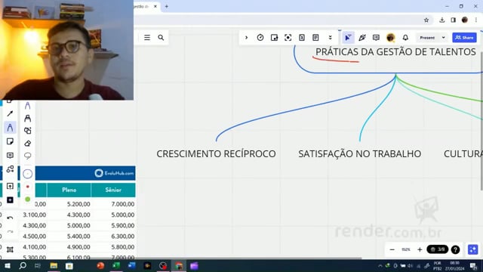Pick the green pen color dot
Screen dimensions: 483x272
coord(27,199)
